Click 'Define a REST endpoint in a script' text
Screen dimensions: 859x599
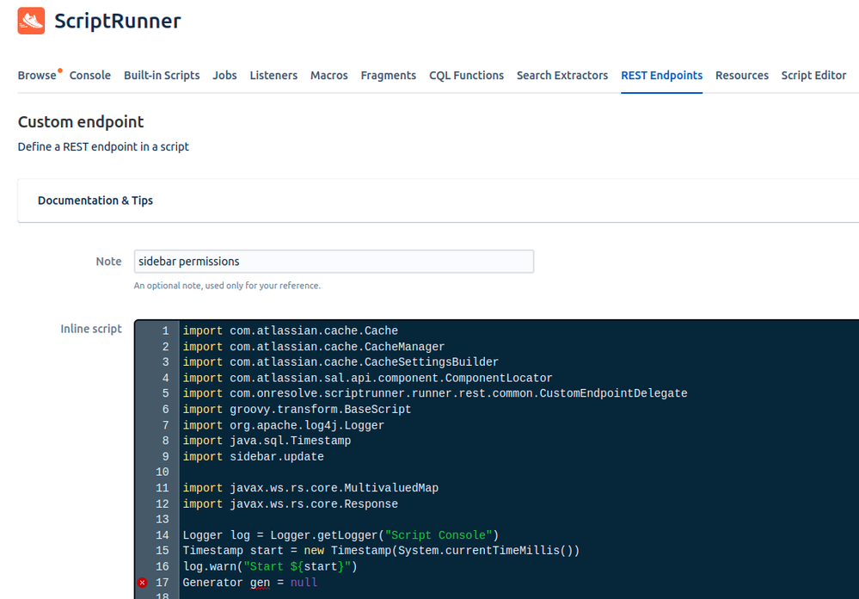103,147
